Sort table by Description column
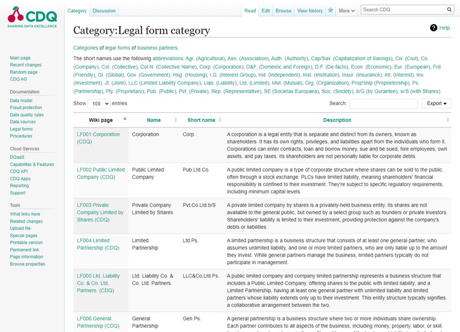Viewport: 460px width, 332px height. [337, 120]
